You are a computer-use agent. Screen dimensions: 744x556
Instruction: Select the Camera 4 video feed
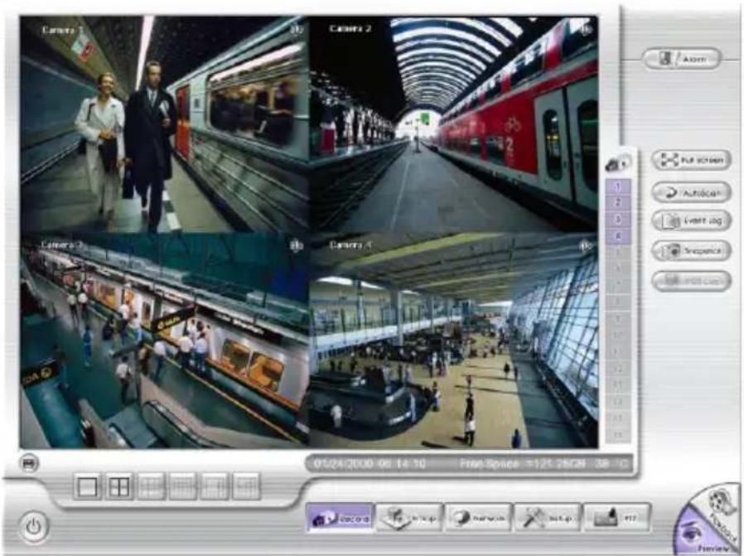[x=454, y=341]
